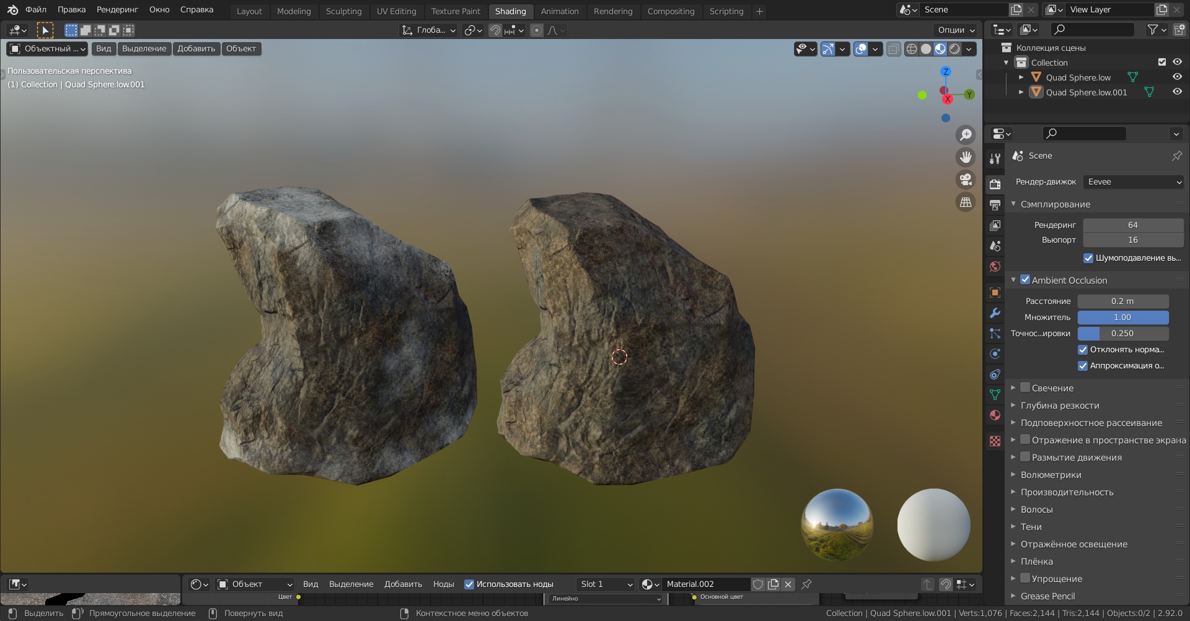Open the Tool properties tab icon
The height and width of the screenshot is (621, 1190).
(x=995, y=159)
